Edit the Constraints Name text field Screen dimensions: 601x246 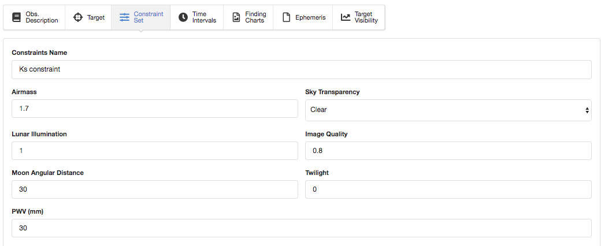pyautogui.click(x=301, y=69)
